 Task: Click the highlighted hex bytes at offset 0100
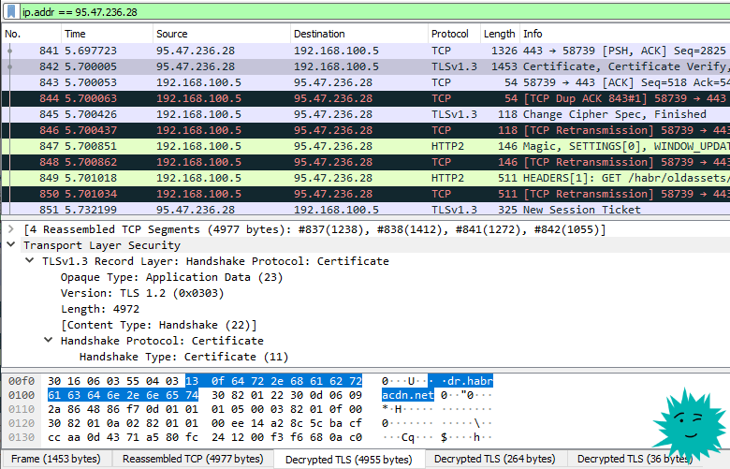pyautogui.click(x=123, y=395)
